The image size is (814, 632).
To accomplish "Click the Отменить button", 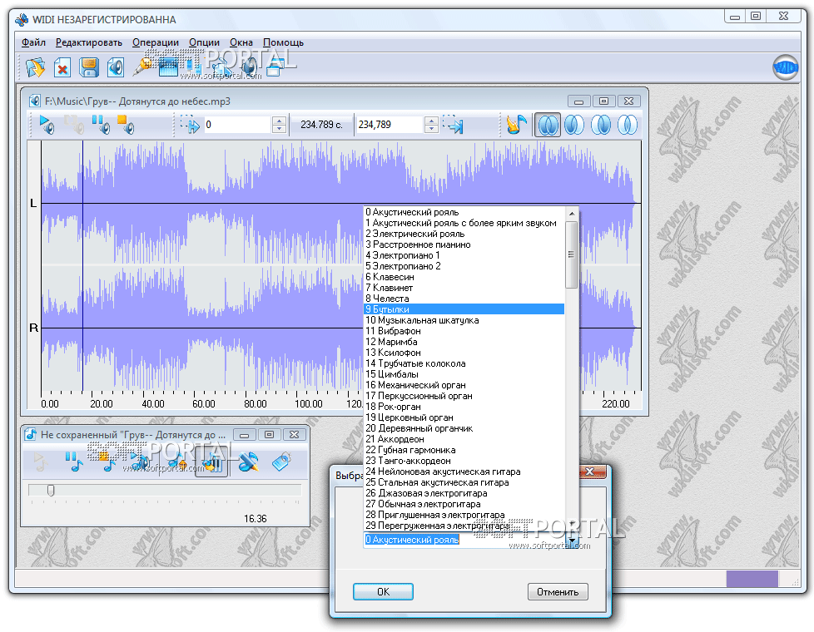I will pyautogui.click(x=558, y=591).
